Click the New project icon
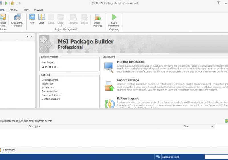 (32, 17)
